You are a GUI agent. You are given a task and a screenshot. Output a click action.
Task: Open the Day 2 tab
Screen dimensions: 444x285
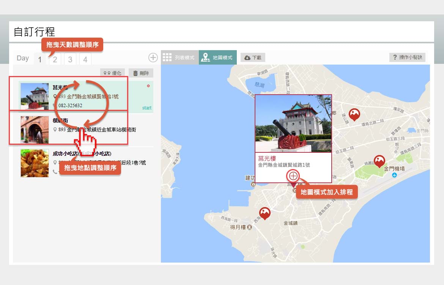coord(55,60)
